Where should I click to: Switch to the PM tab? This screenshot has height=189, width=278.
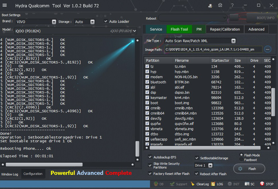(199, 29)
